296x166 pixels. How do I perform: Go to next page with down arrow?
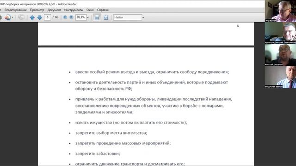[x=40, y=18]
